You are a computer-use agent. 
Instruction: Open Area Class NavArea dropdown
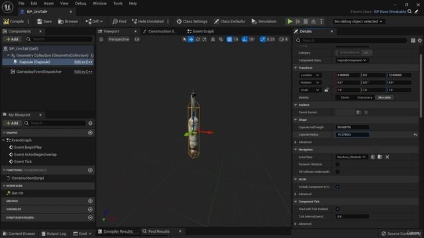click(x=352, y=157)
